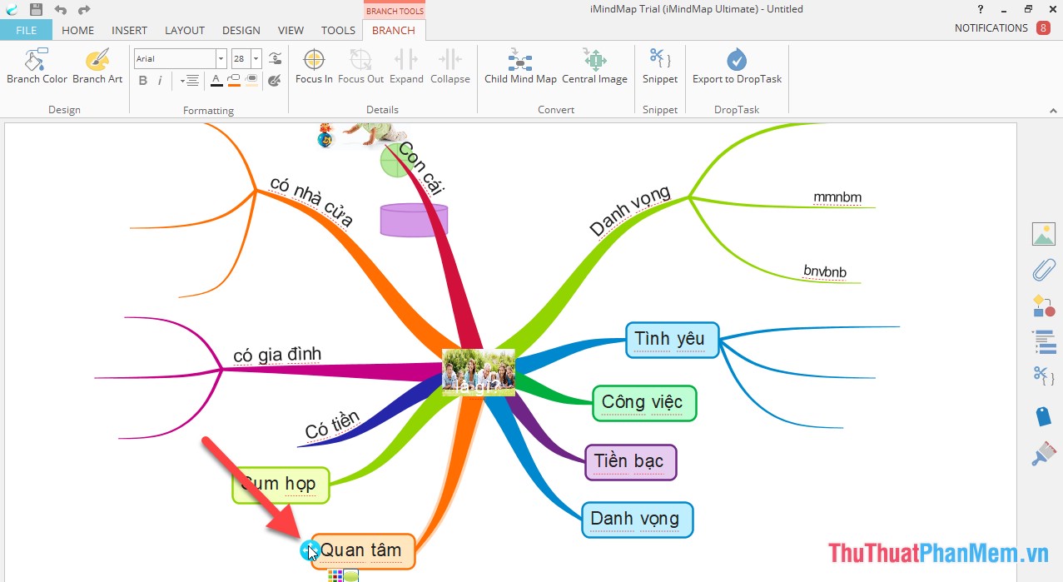Open the Arial font family dropdown
1063x582 pixels.
point(221,57)
